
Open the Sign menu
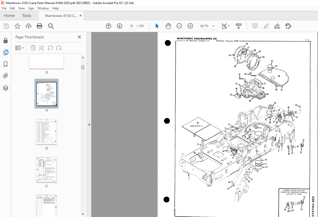click(31, 8)
